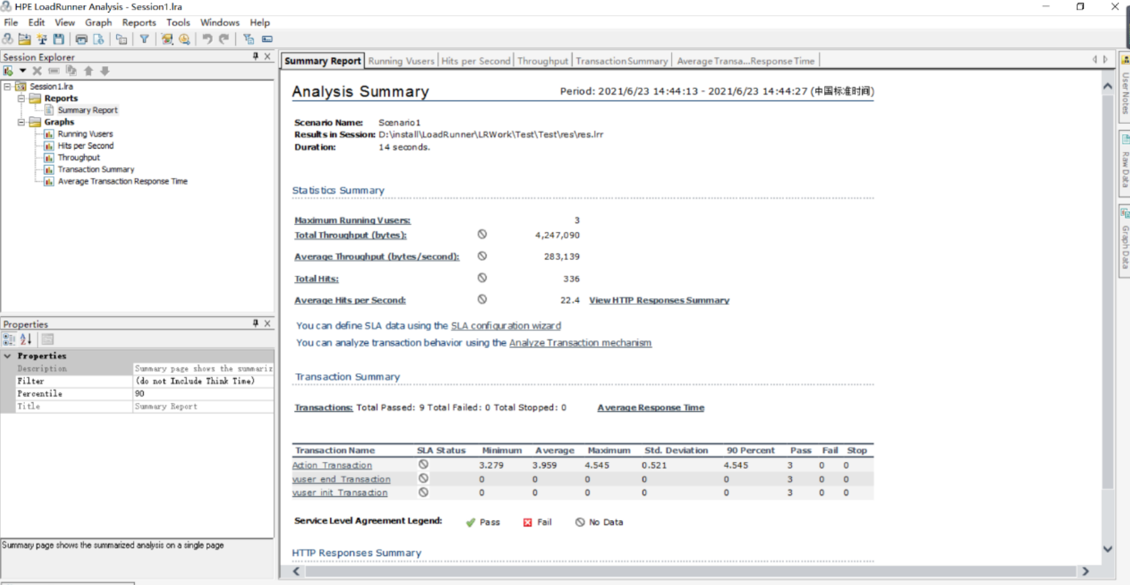Select Throughput graph in Session Explorer

(79, 157)
